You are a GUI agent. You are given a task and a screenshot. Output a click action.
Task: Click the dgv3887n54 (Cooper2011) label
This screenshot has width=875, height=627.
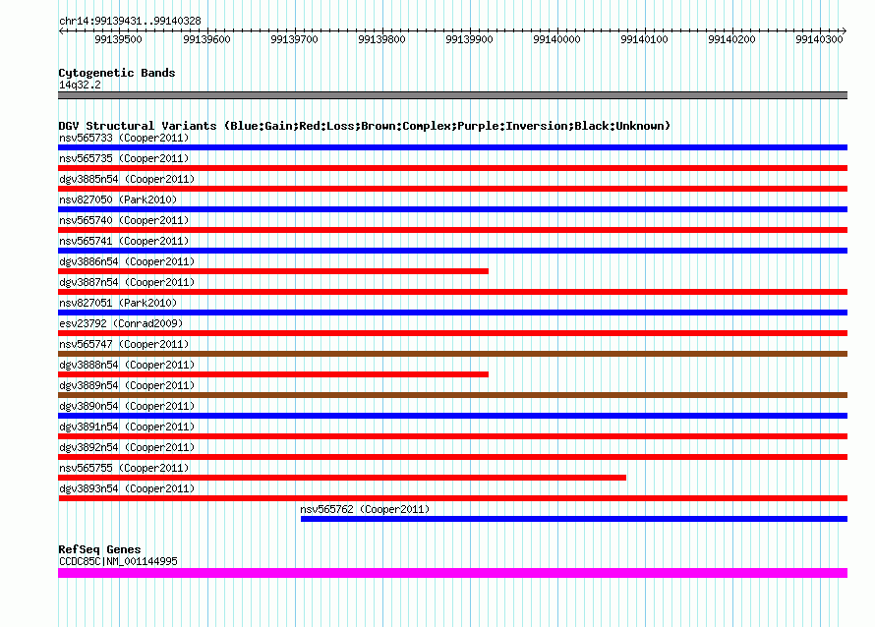(x=127, y=282)
